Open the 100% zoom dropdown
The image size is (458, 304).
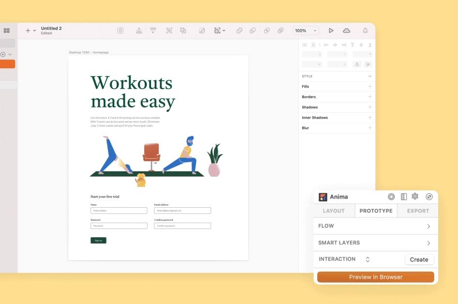click(x=305, y=30)
